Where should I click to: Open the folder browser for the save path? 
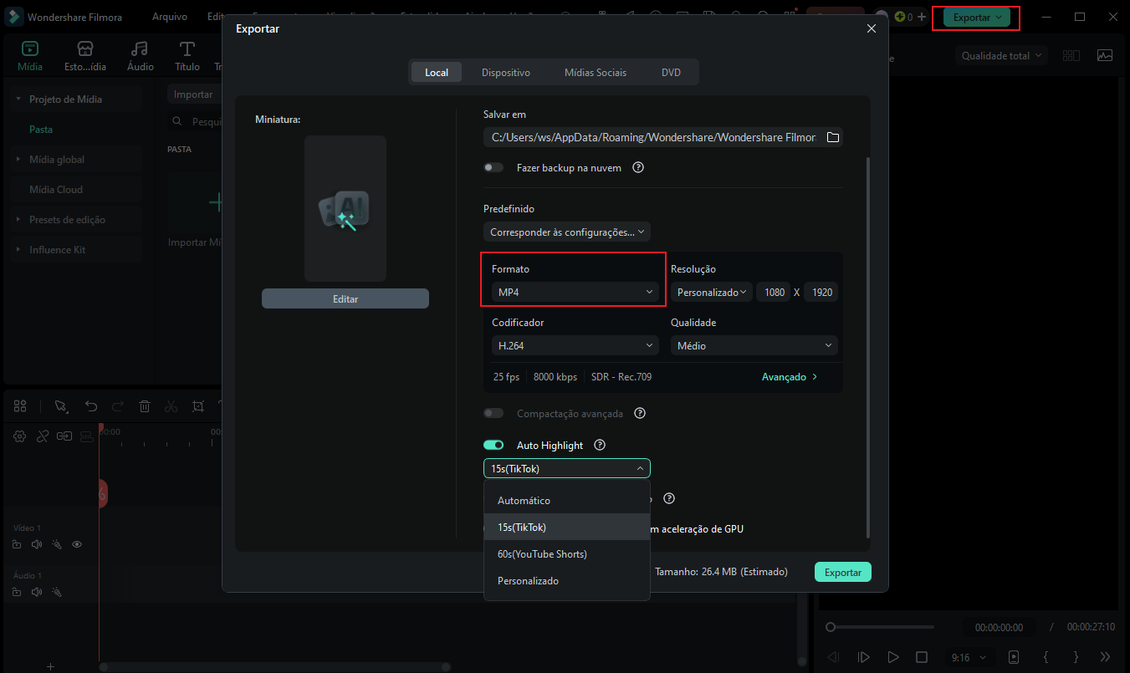point(832,137)
